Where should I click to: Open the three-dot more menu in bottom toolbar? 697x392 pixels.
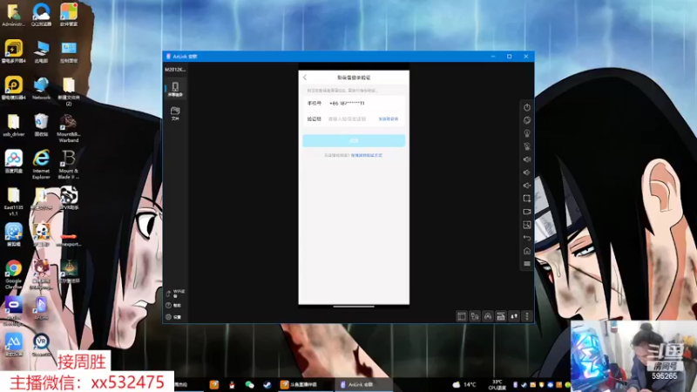pyautogui.click(x=527, y=316)
